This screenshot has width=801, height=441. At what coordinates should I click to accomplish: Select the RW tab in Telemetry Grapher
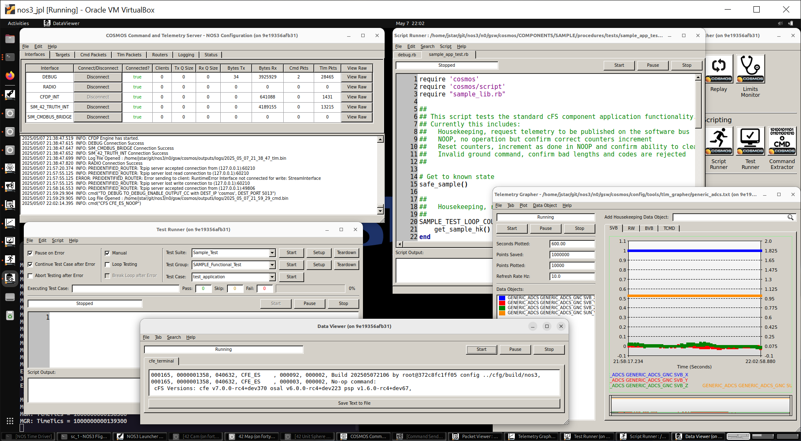coord(631,228)
